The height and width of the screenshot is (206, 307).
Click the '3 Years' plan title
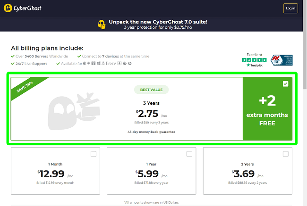coord(151,103)
